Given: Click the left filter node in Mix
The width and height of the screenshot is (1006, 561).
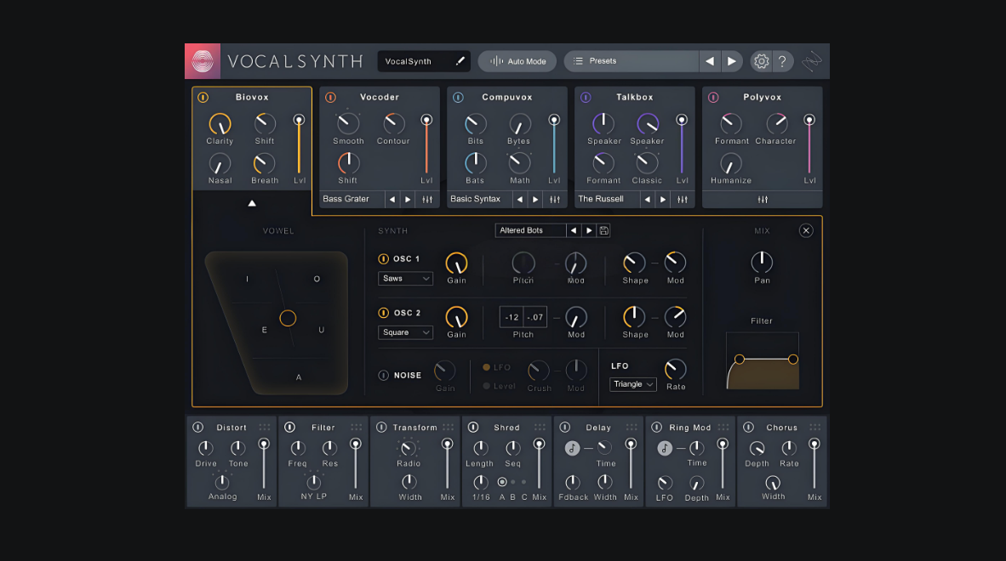Looking at the screenshot, I should tap(739, 360).
